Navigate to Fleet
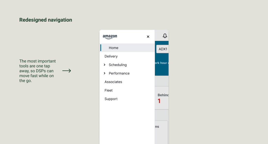The height and width of the screenshot is (144, 268). [x=108, y=90]
